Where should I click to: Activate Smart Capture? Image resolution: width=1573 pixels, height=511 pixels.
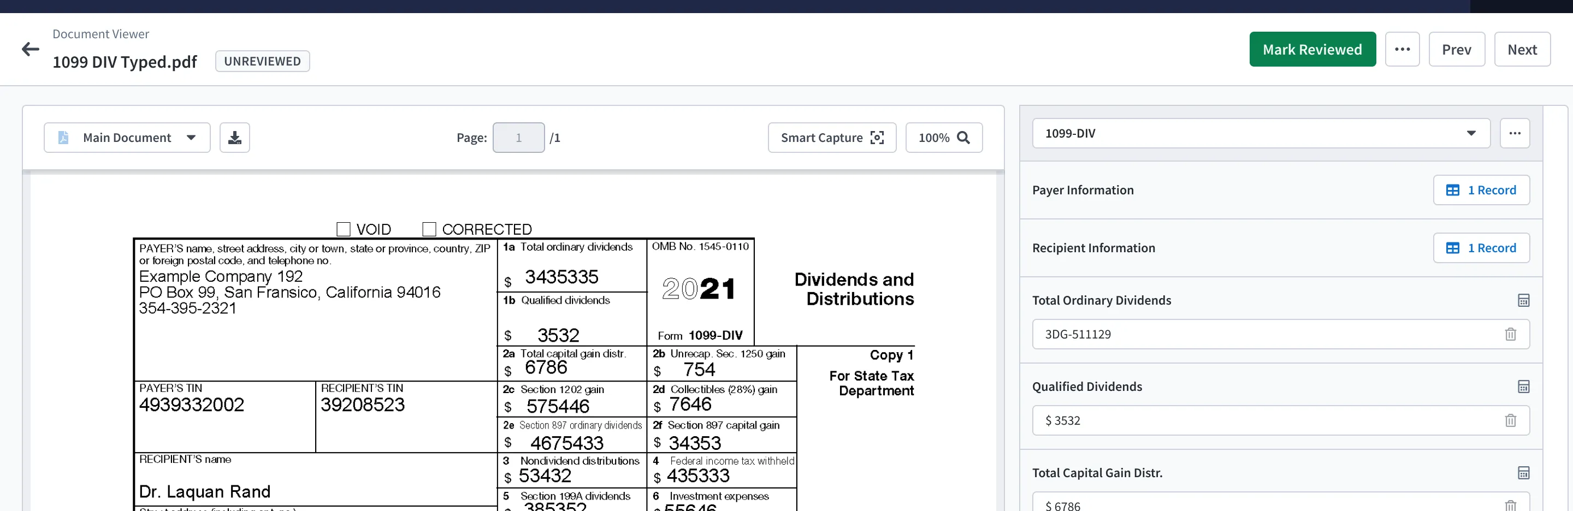click(x=832, y=138)
